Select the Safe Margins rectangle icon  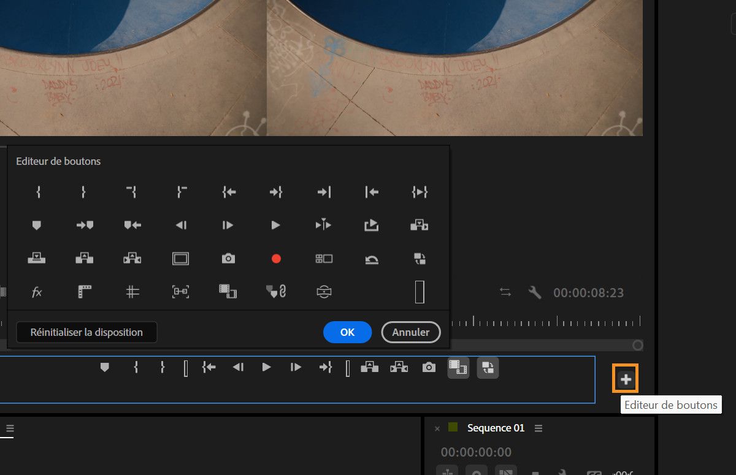coord(180,259)
